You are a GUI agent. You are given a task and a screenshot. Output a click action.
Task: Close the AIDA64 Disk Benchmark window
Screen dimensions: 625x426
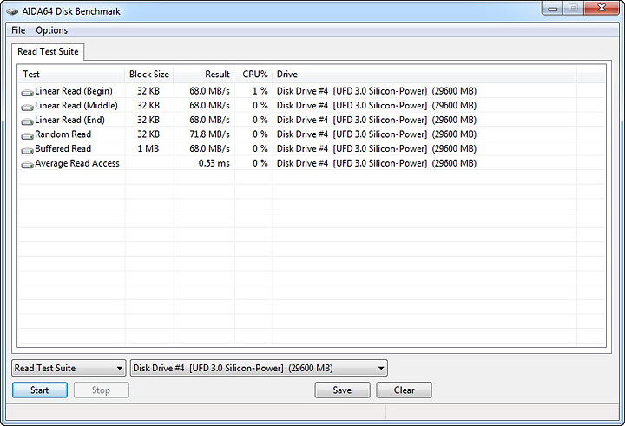(602, 8)
